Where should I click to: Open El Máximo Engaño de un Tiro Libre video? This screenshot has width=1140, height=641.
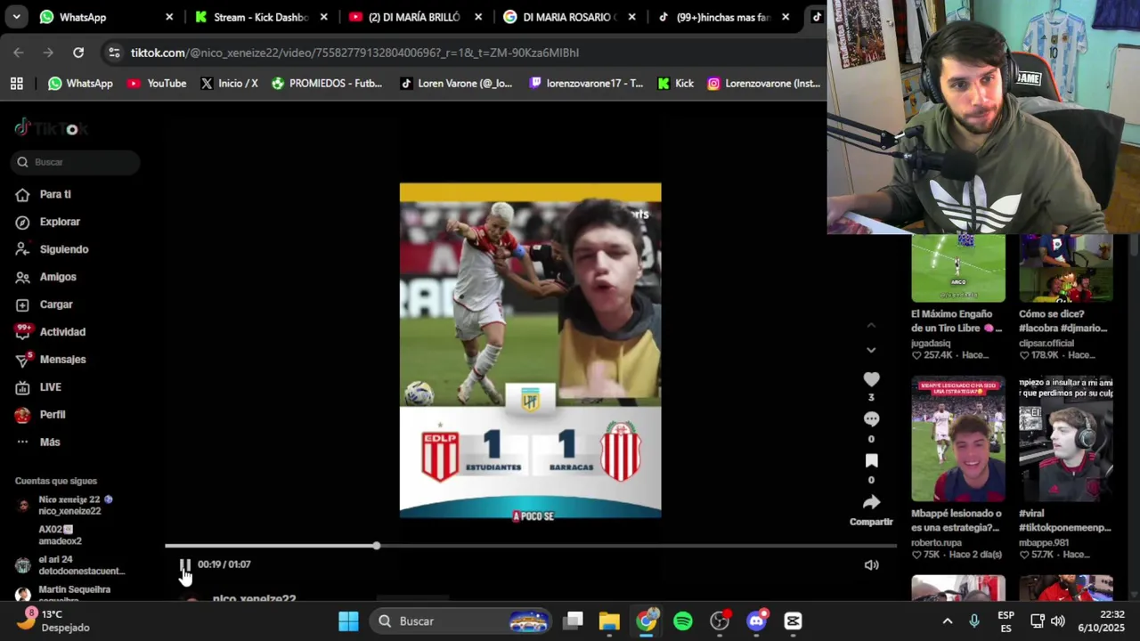(958, 269)
